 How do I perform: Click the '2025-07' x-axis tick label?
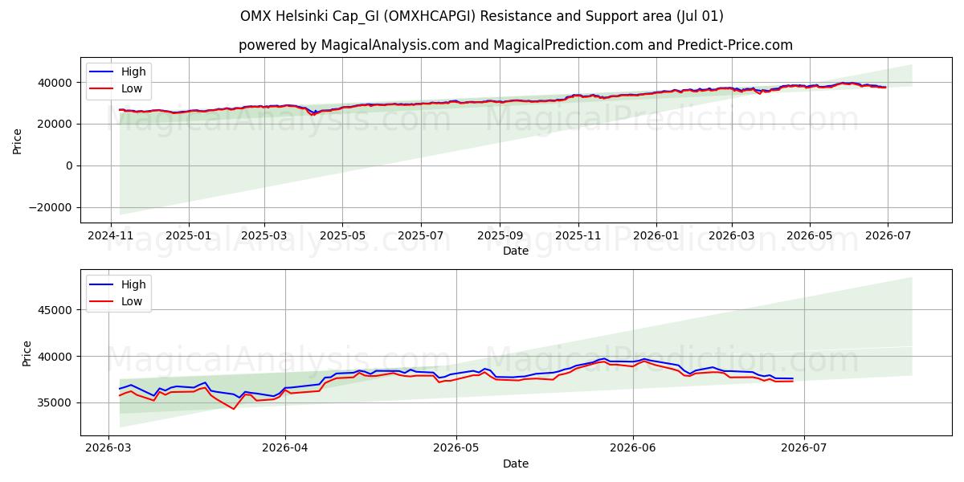[421, 237]
